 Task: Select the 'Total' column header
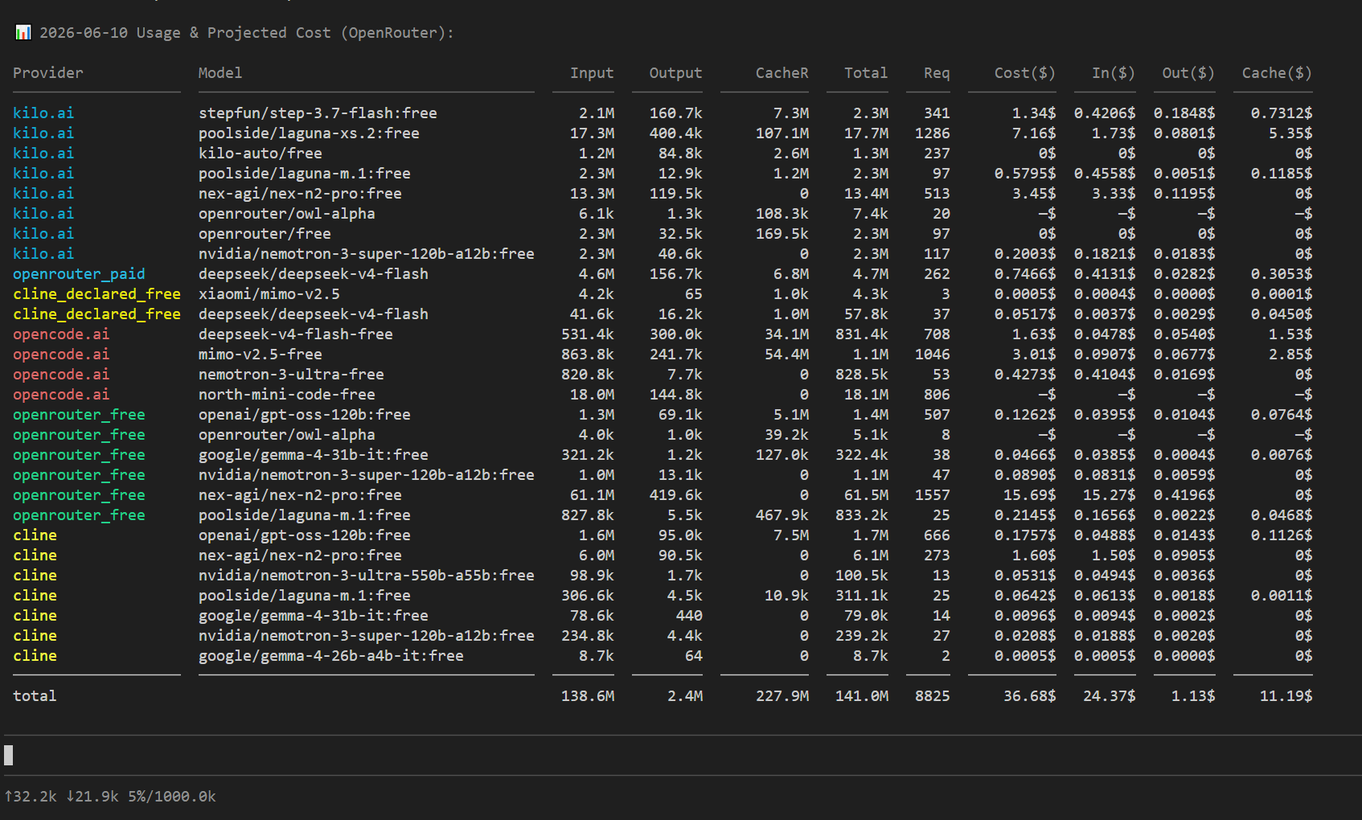(x=866, y=73)
